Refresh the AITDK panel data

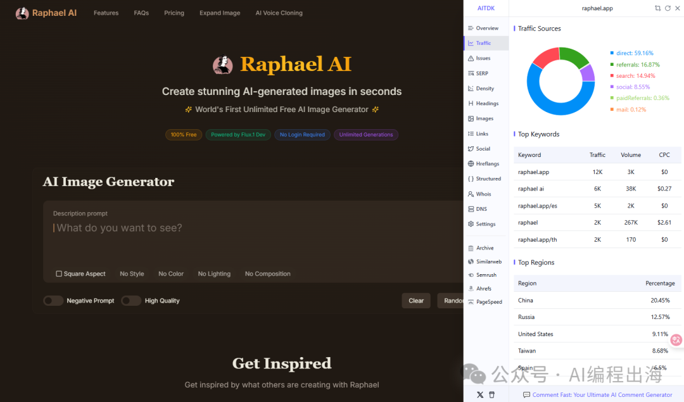[667, 8]
